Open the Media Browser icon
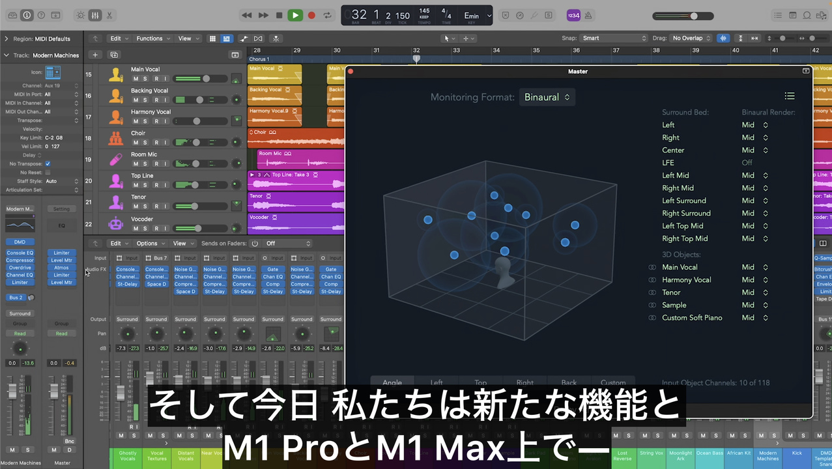Image resolution: width=832 pixels, height=469 pixels. [821, 15]
